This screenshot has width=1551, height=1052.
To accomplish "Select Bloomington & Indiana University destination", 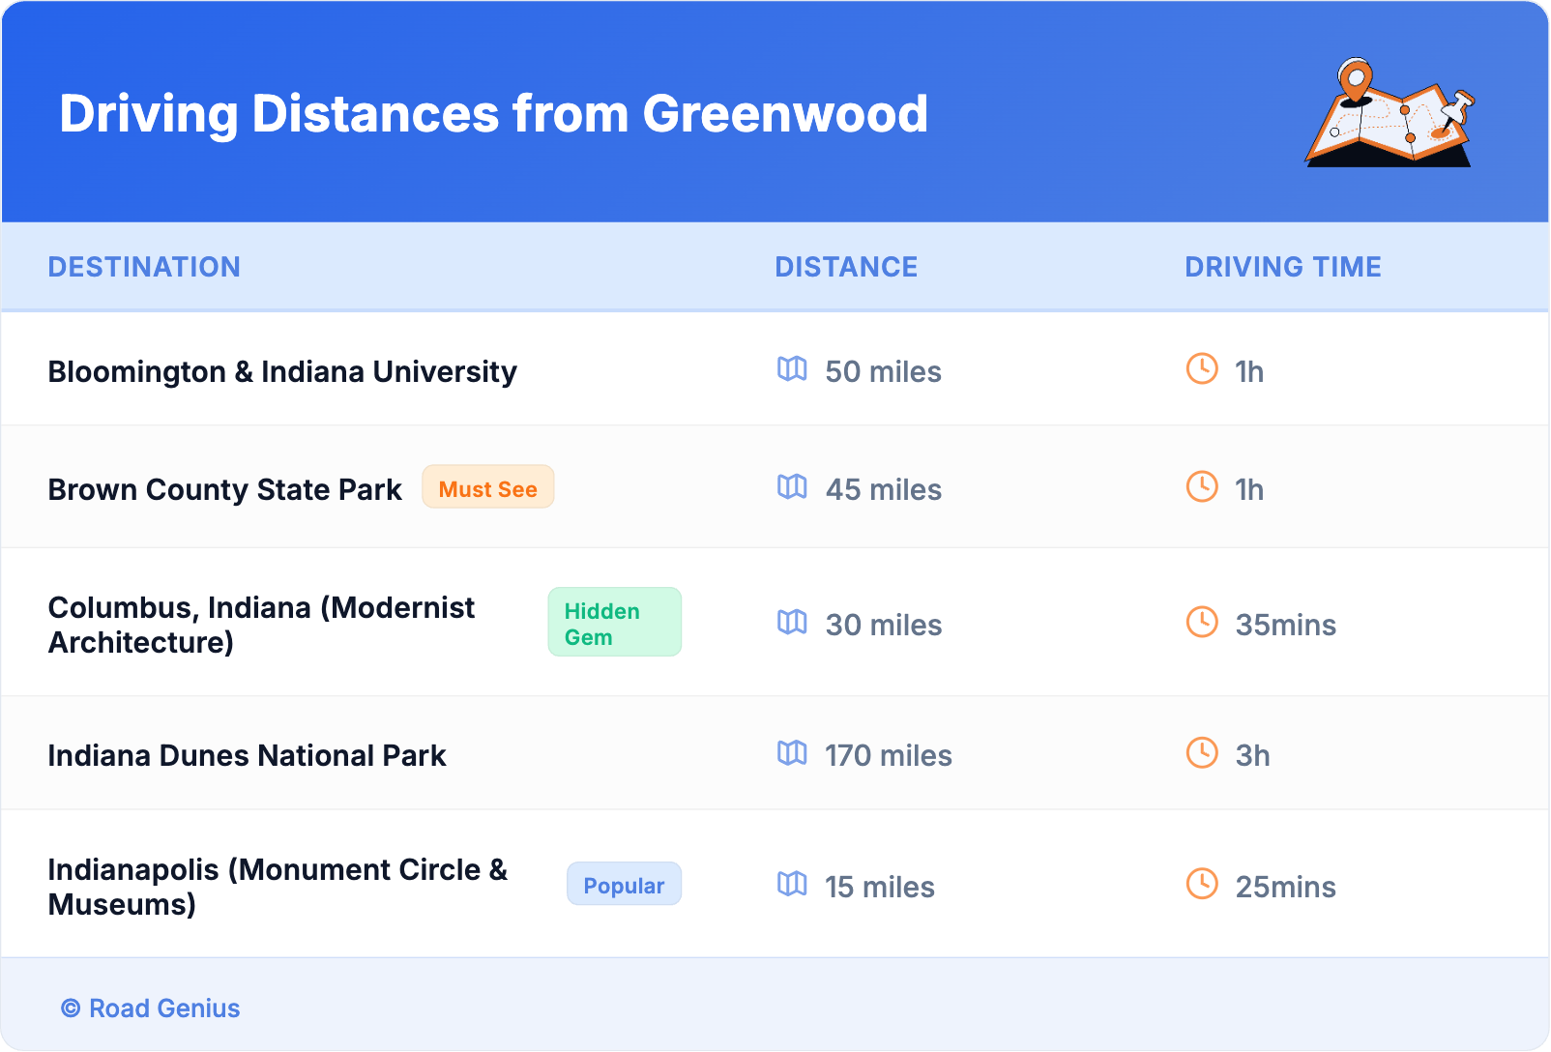I will coord(282,372).
